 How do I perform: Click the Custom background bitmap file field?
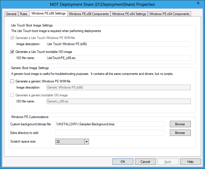click(110, 124)
